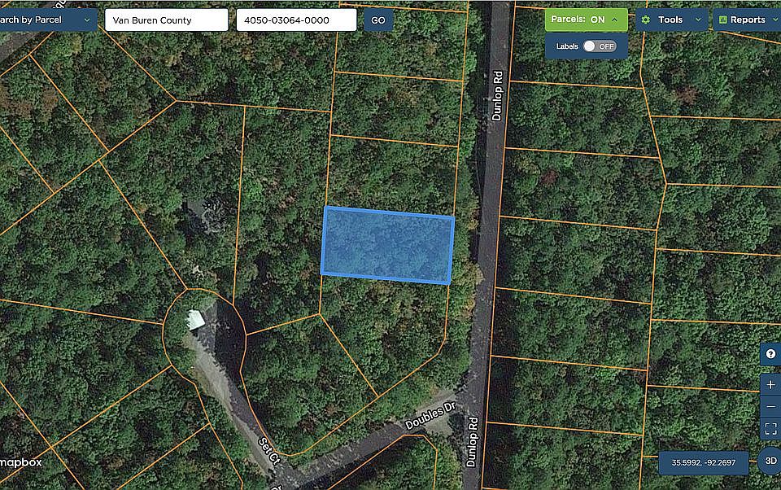Click the Van Buren County field

pos(166,20)
